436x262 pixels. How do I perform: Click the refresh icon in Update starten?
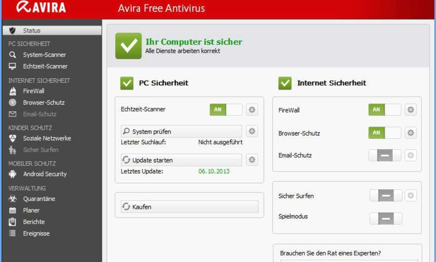pyautogui.click(x=126, y=160)
